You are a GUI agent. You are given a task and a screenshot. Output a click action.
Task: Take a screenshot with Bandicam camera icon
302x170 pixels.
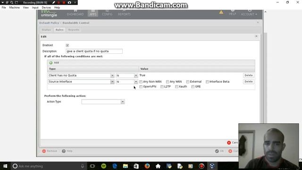(x=69, y=2)
